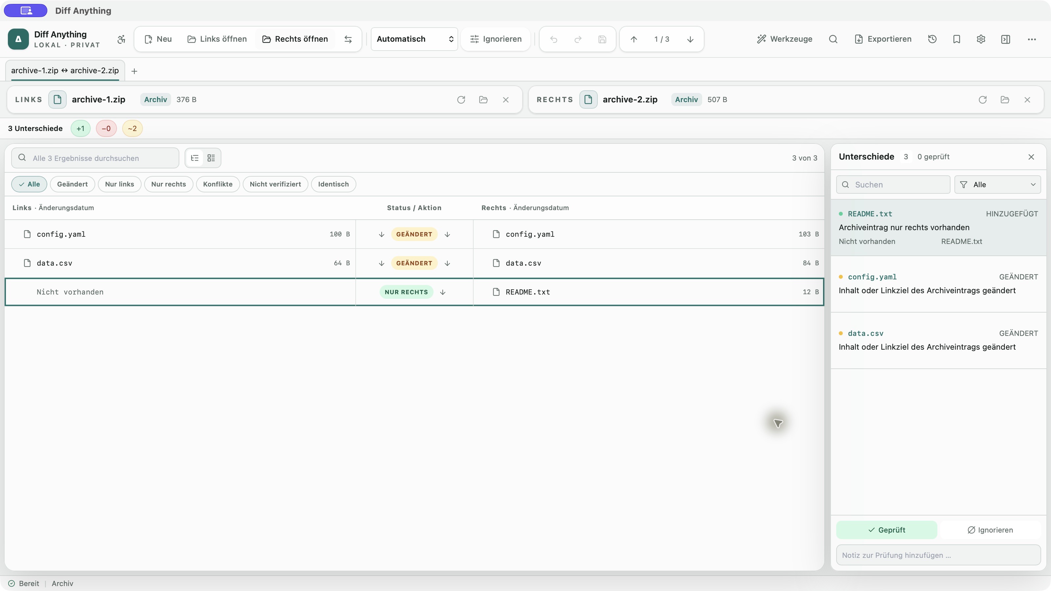Click the redo arrow icon
Screen dimensions: 1051x591
(x=578, y=39)
